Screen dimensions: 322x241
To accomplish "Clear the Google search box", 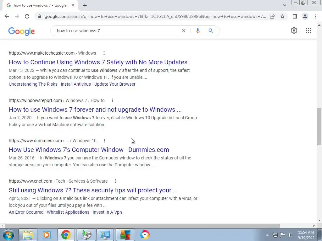I will [x=184, y=31].
